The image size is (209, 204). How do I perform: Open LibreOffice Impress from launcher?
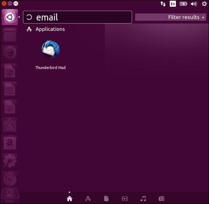click(x=9, y=108)
